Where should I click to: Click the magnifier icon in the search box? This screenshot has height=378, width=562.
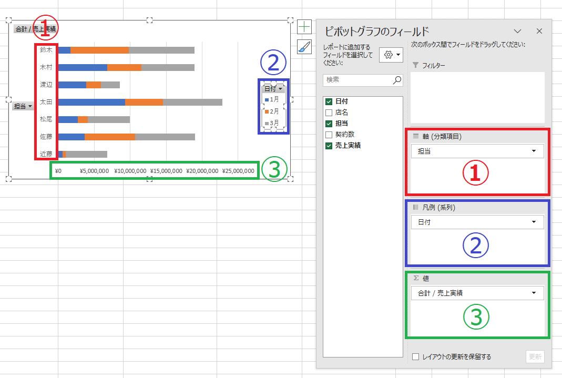click(x=397, y=80)
